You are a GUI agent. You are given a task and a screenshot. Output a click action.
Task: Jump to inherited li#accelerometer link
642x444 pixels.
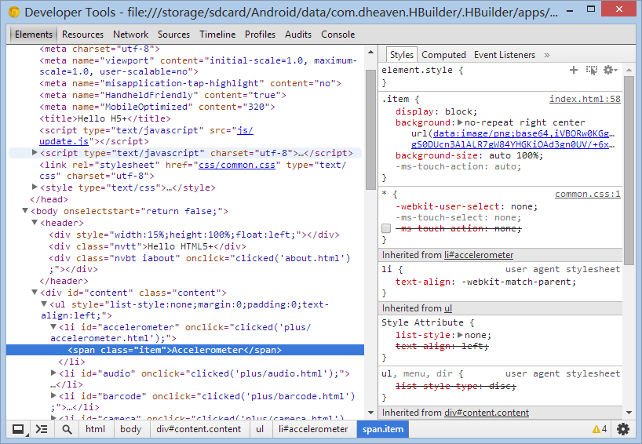click(479, 255)
